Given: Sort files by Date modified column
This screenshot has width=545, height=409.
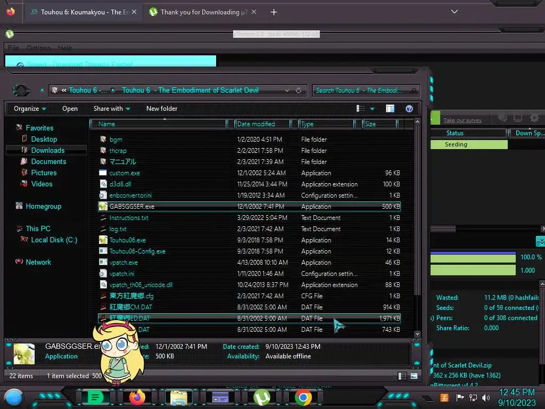Looking at the screenshot, I should 263,124.
